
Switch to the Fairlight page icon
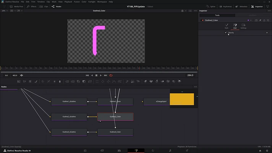[x=170, y=151]
